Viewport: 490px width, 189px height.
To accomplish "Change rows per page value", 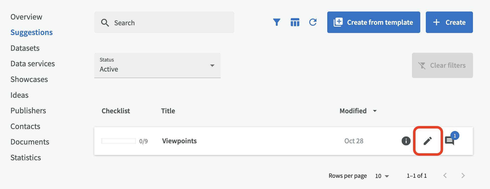I will (382, 176).
